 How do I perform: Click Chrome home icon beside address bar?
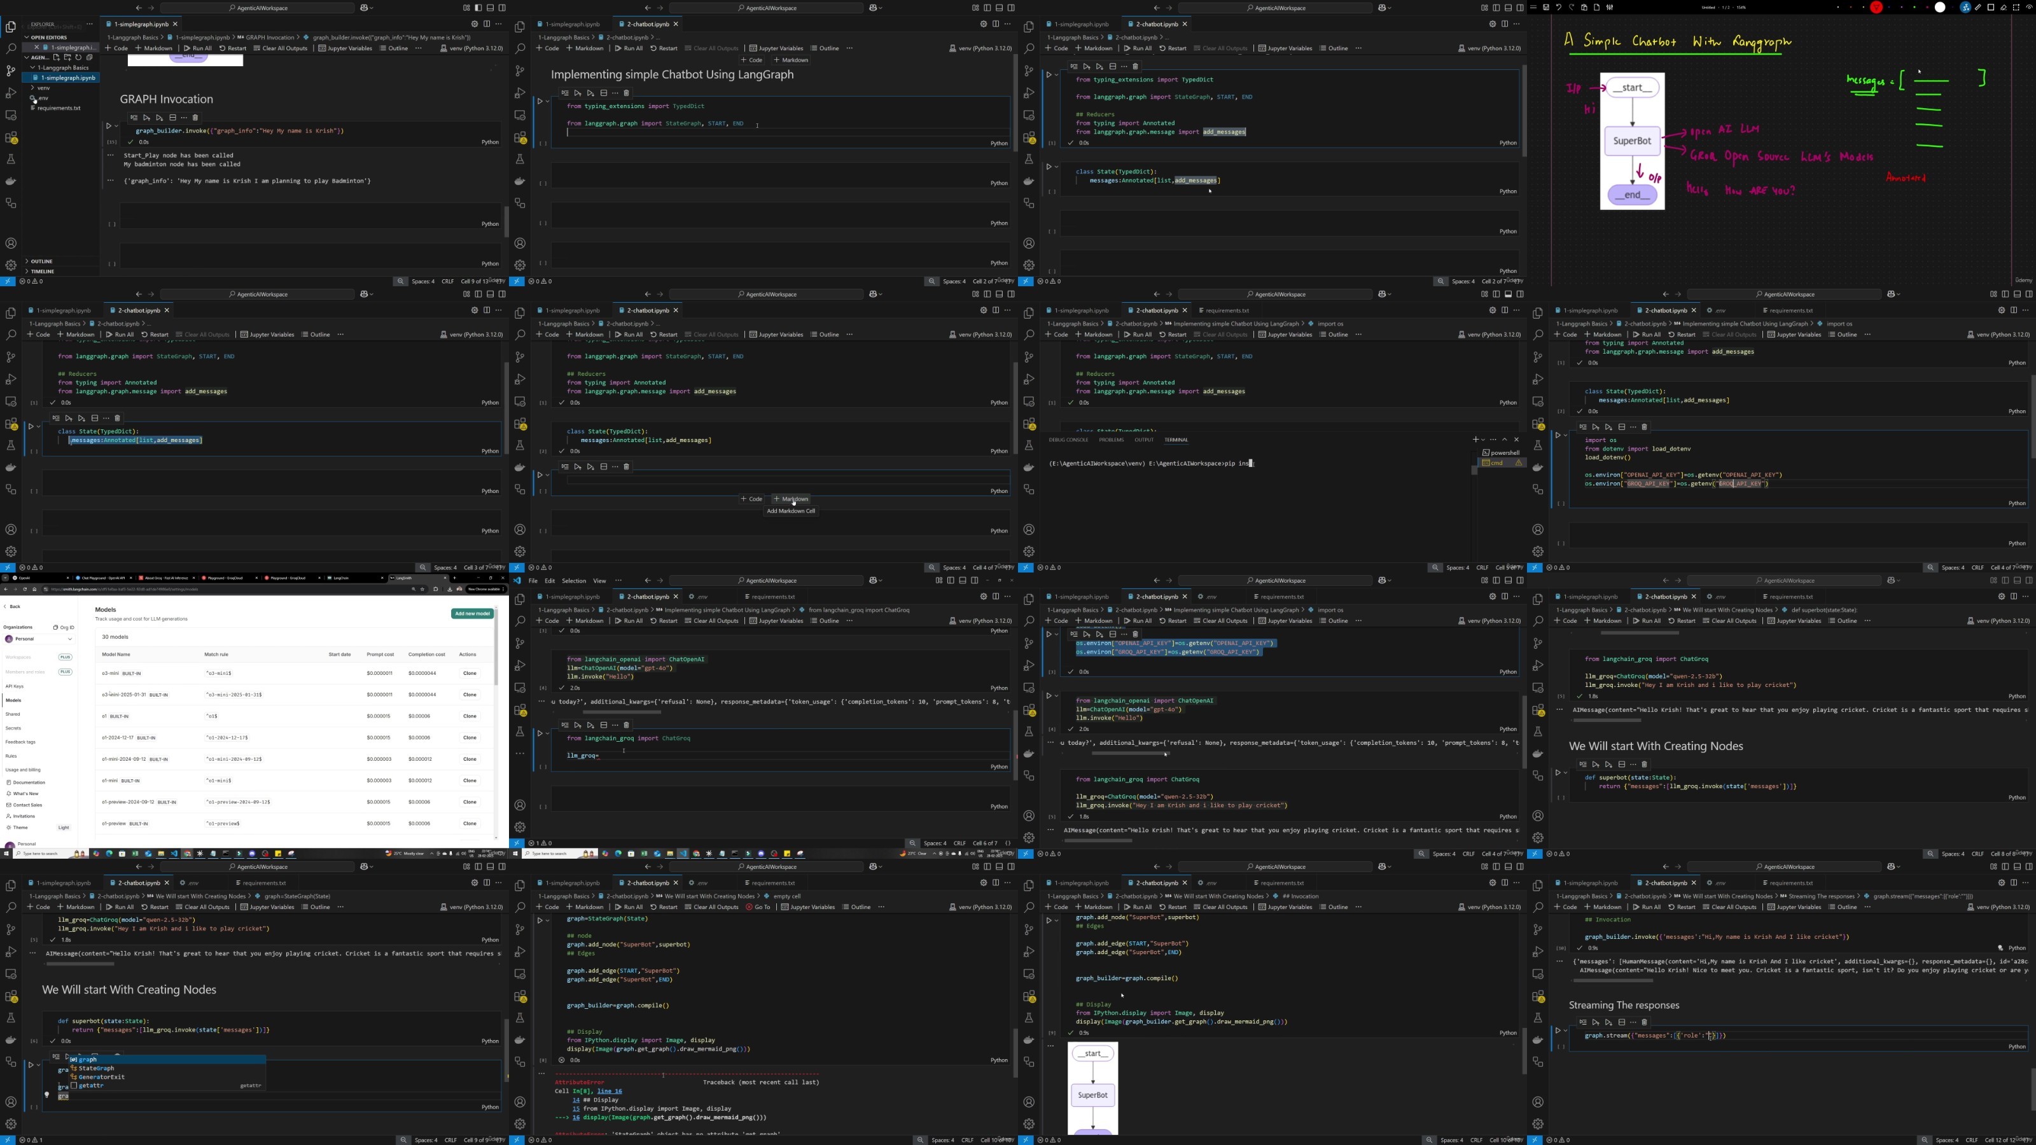[x=35, y=590]
